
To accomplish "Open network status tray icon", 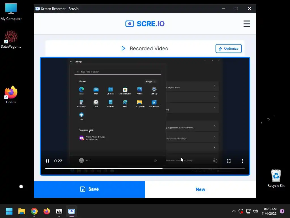I will point(248,211).
